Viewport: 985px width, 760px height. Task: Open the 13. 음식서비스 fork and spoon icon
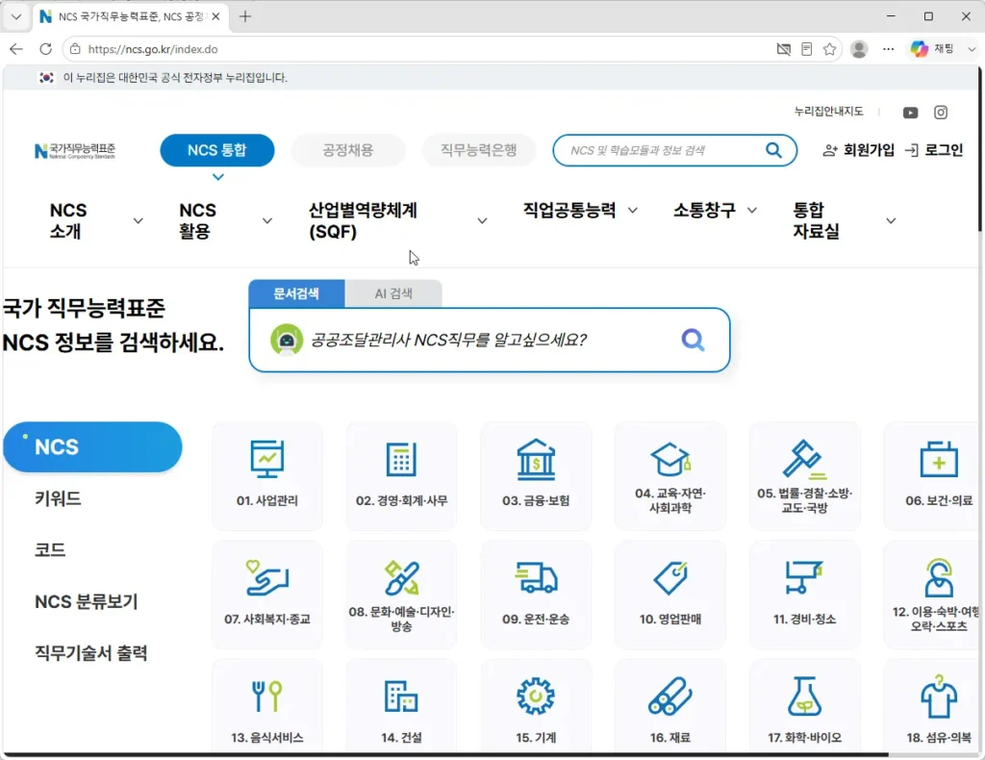[267, 696]
